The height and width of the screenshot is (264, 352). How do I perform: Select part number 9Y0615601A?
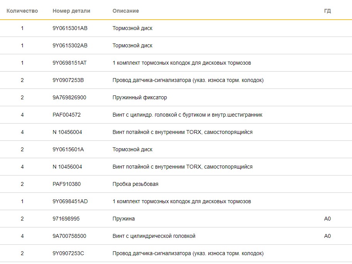[x=68, y=149]
